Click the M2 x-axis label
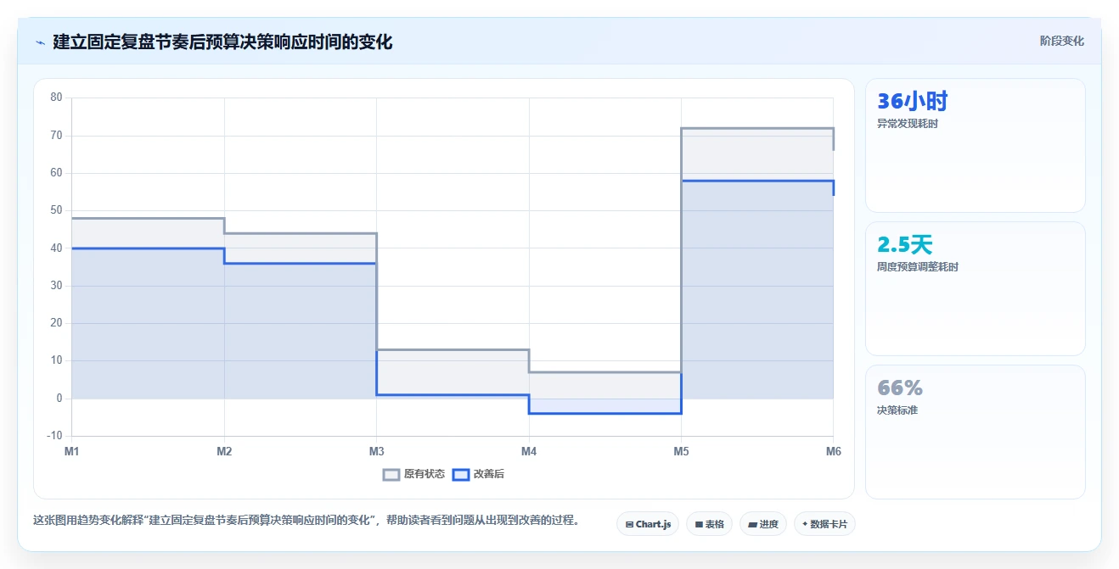1119x569 pixels. pyautogui.click(x=224, y=451)
